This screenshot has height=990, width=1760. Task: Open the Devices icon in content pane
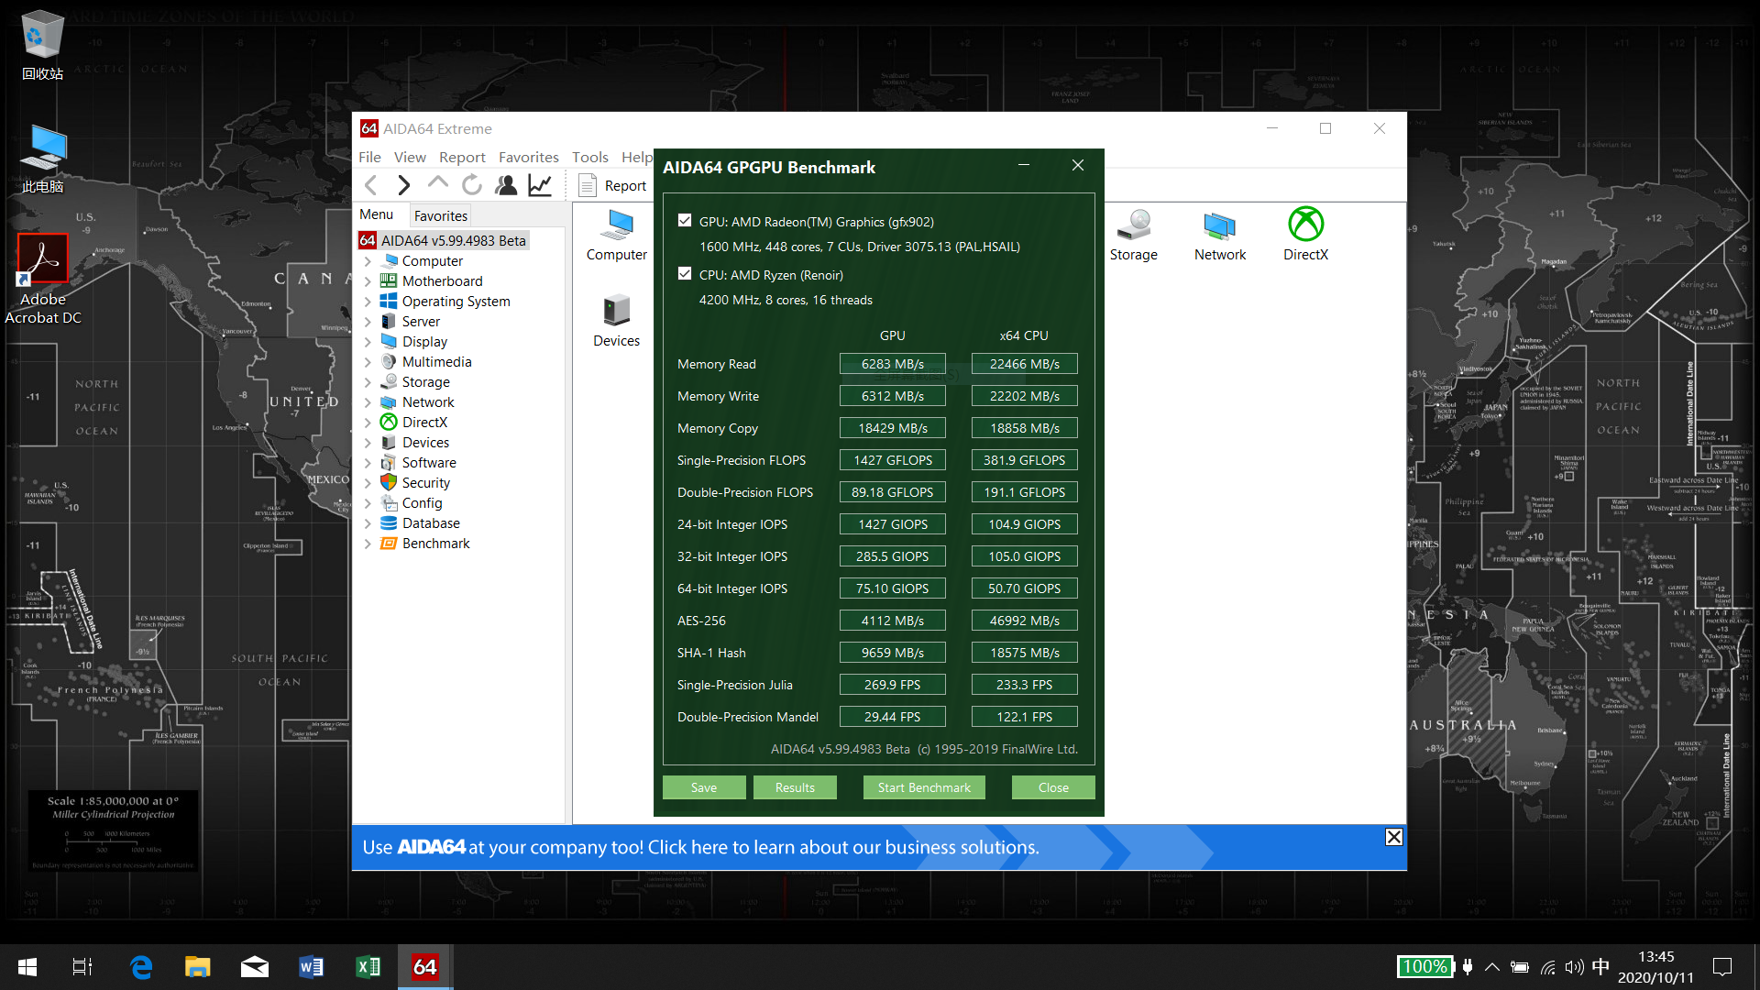[616, 321]
